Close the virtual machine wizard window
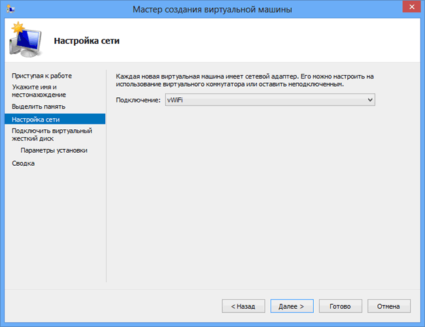This screenshot has width=425, height=327. (407, 8)
